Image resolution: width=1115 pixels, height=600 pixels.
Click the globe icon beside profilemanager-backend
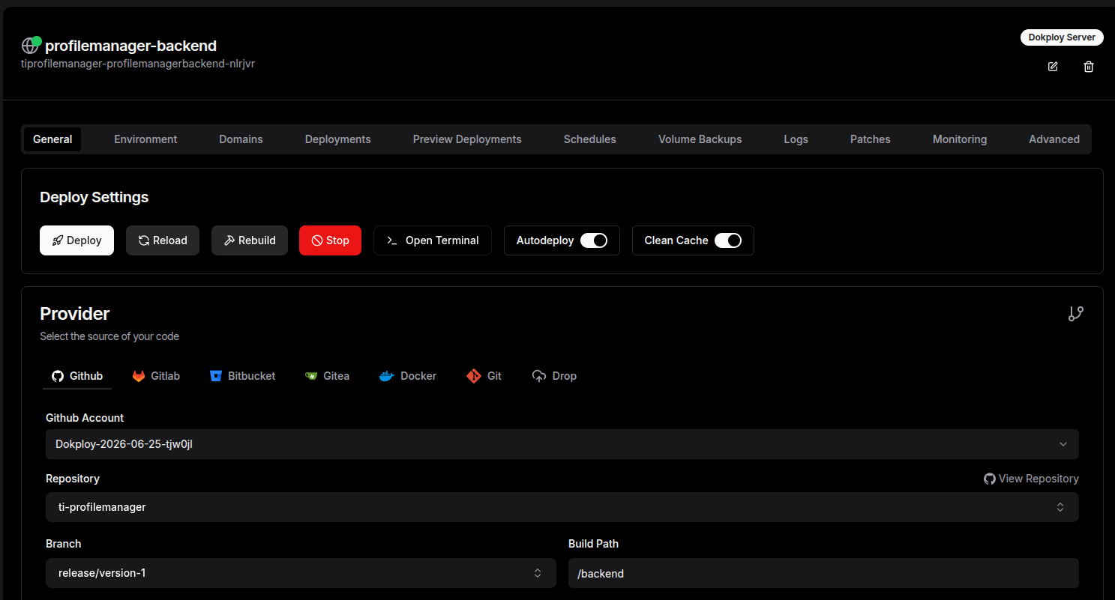30,46
